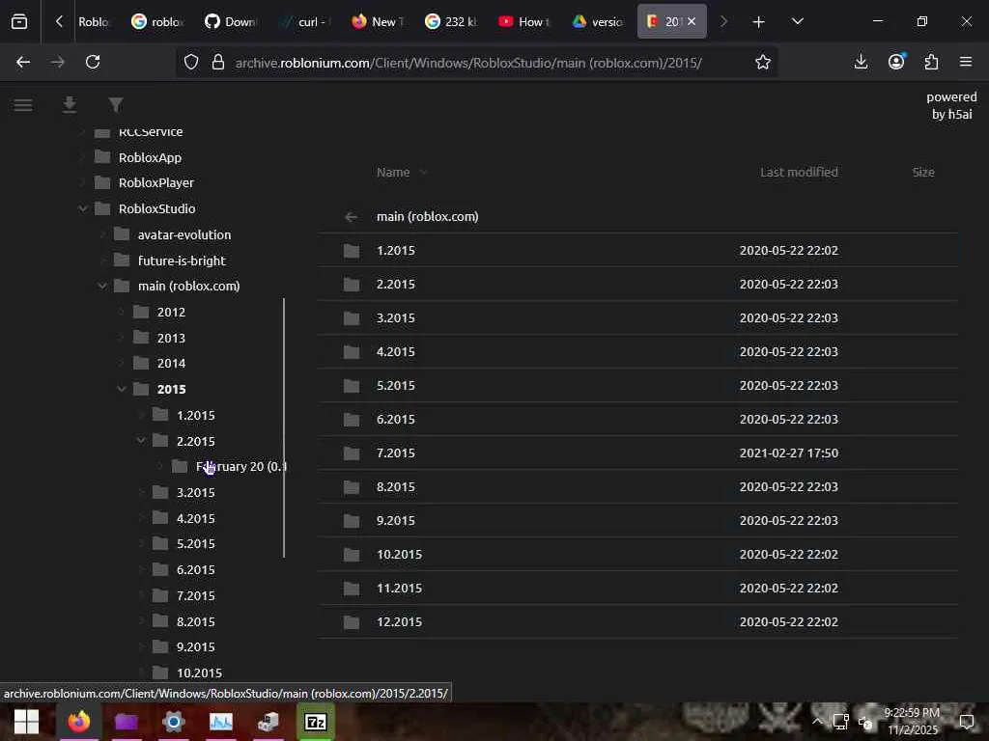Open Windows Start menu
This screenshot has height=741, width=989.
coord(26,722)
